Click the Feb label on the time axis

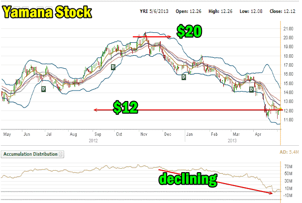pos(214,134)
